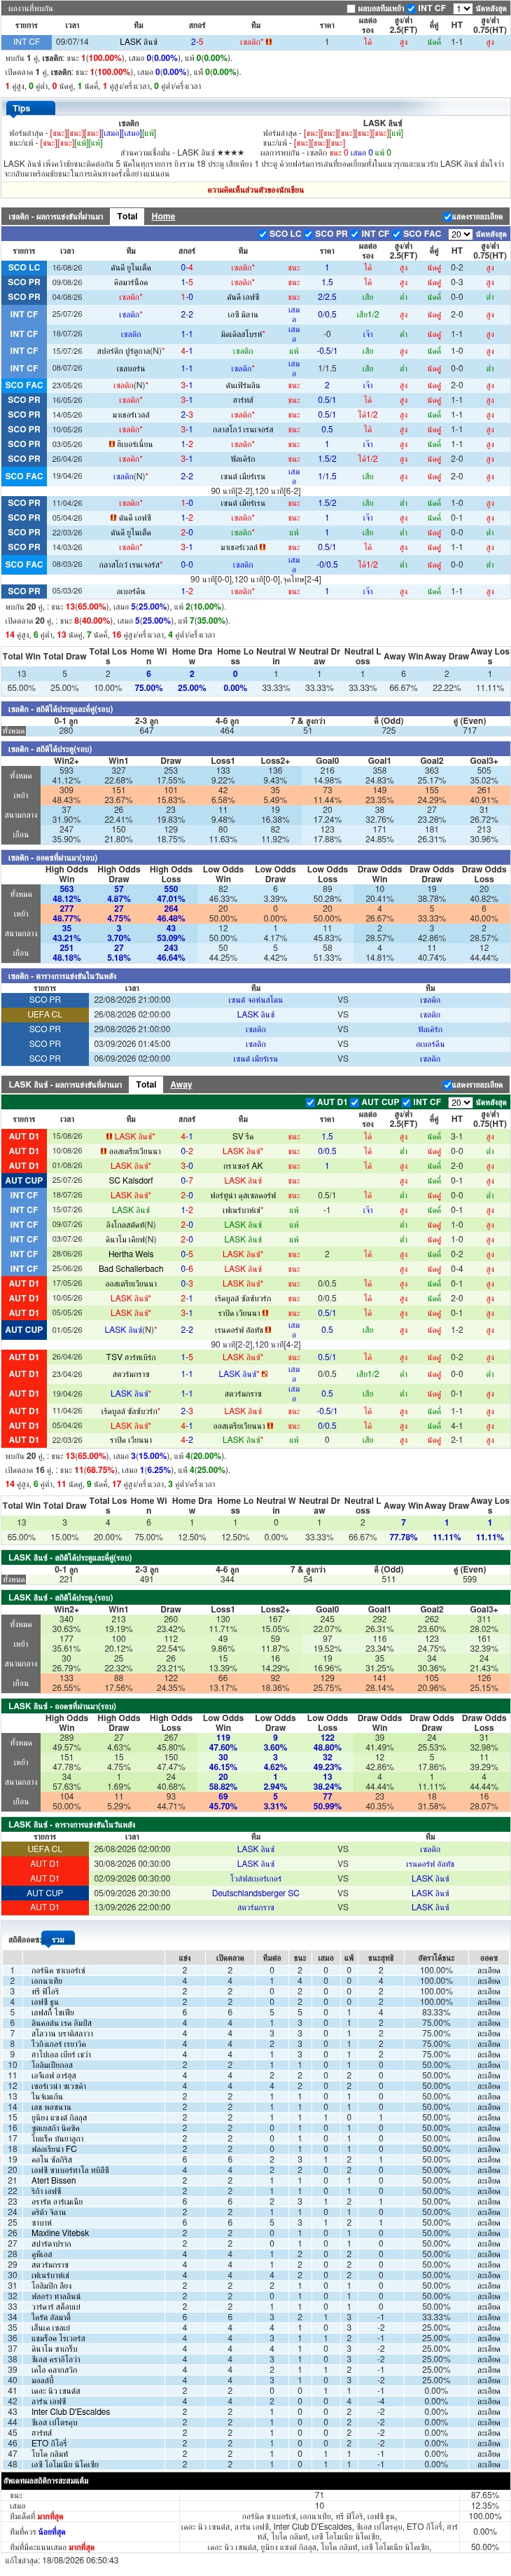
Task: Uncheck the AUT D1 league filter
Action: coord(310,1102)
